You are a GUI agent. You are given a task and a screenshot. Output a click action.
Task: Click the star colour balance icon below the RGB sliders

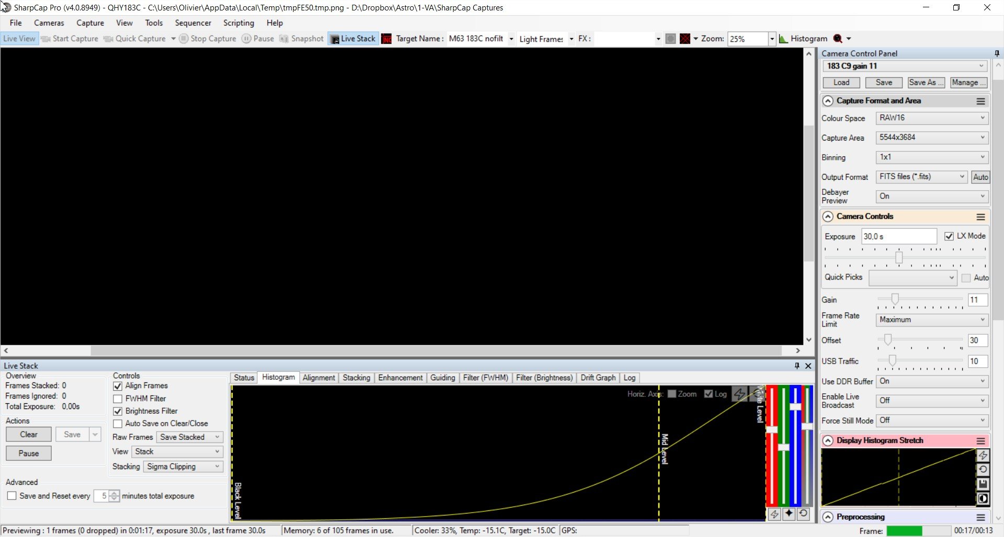point(789,514)
